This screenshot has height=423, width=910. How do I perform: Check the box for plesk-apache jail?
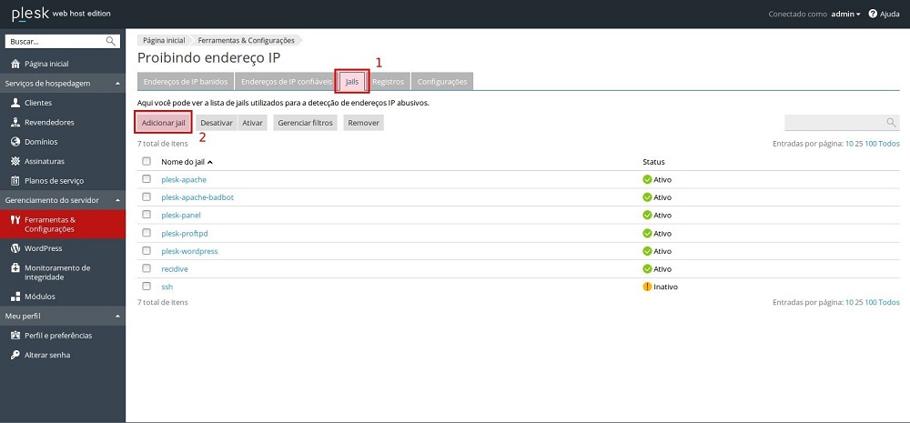click(147, 179)
